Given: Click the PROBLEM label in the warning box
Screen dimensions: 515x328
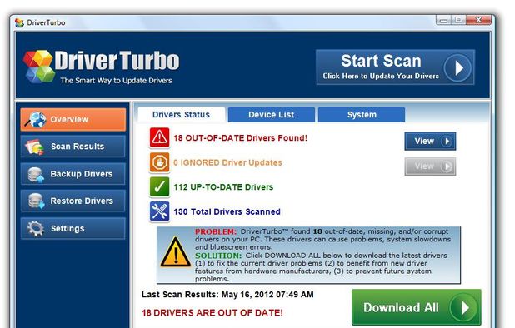Looking at the screenshot, I should pyautogui.click(x=216, y=231).
